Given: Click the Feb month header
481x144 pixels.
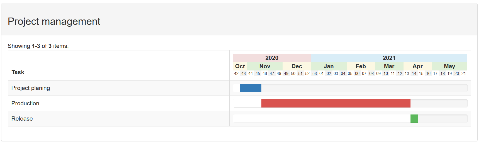Looking at the screenshot, I should pyautogui.click(x=361, y=66).
